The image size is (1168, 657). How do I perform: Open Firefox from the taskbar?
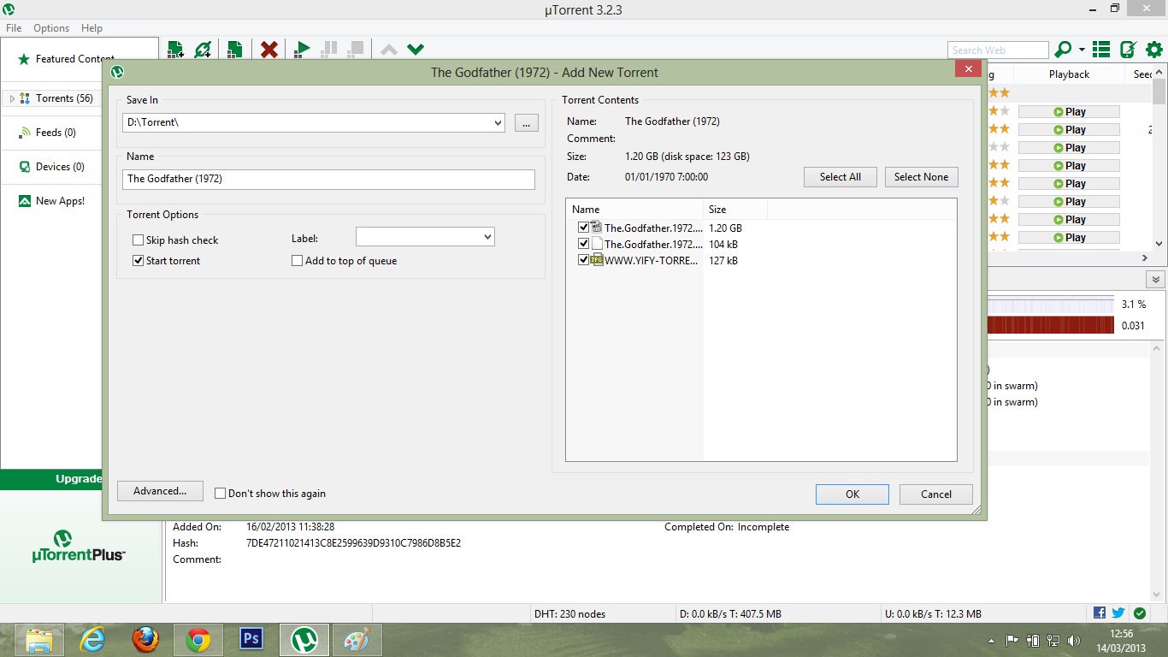pos(145,640)
